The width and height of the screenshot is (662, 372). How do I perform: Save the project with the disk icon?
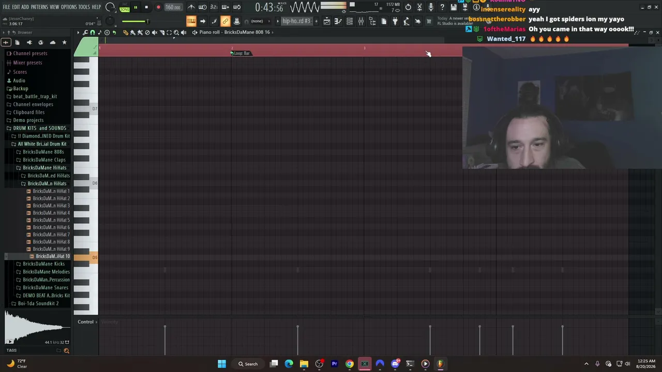pos(454,7)
